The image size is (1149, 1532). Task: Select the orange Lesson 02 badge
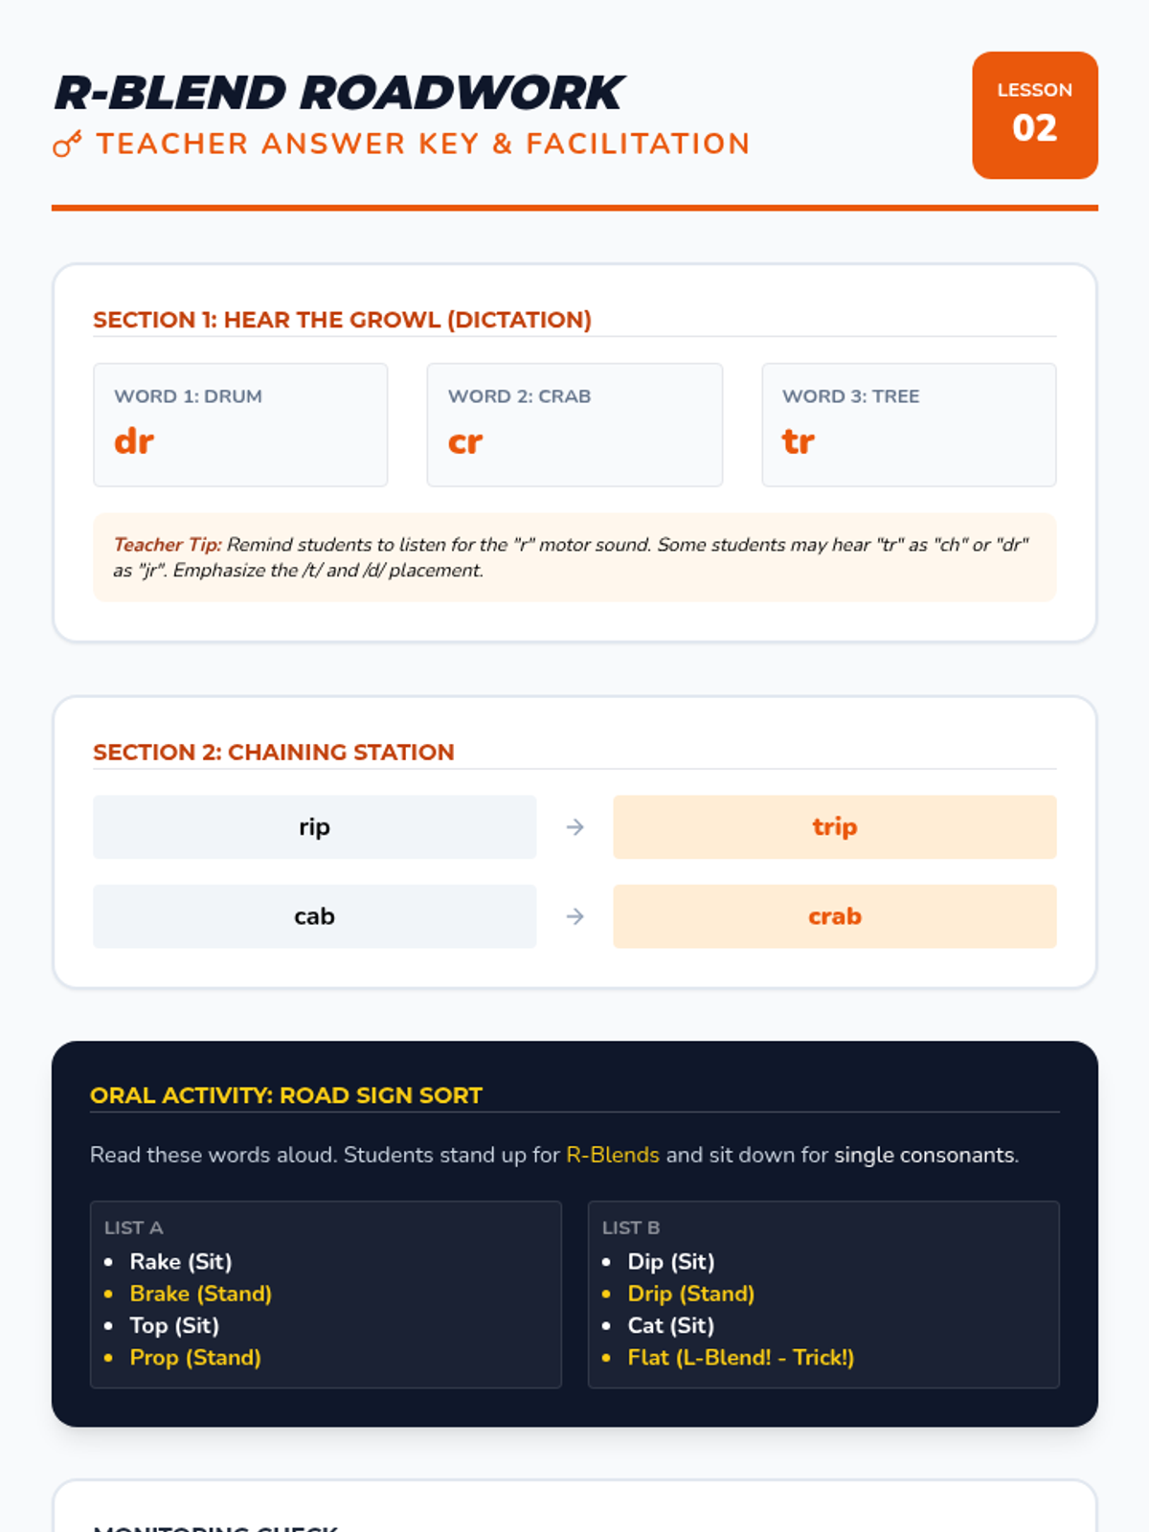click(1035, 115)
